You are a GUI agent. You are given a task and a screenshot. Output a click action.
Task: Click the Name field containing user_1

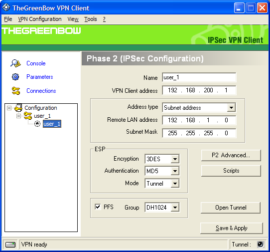tap(199, 77)
